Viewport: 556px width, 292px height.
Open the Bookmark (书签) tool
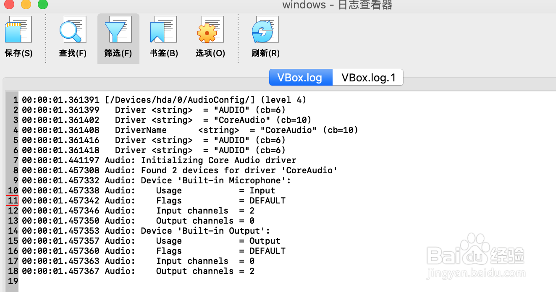pyautogui.click(x=163, y=30)
